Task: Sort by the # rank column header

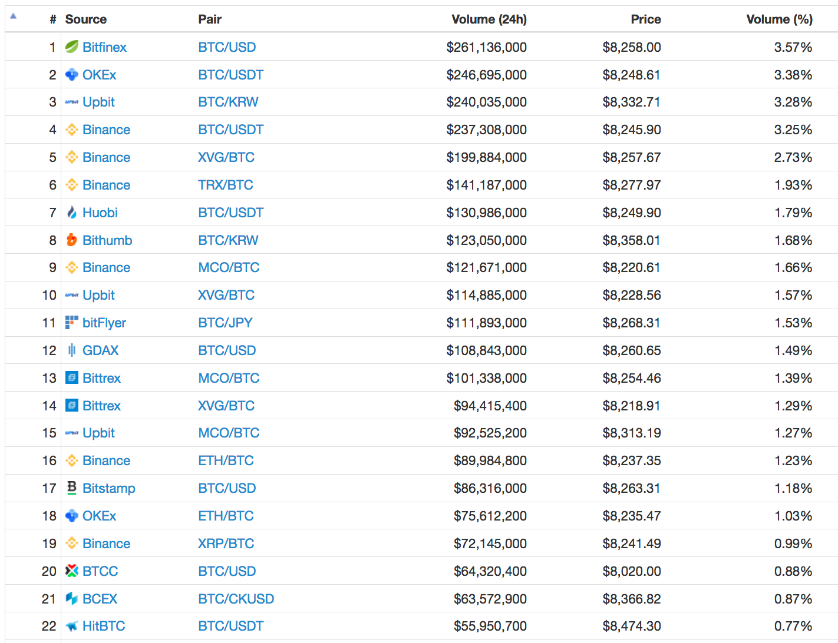Action: point(53,19)
